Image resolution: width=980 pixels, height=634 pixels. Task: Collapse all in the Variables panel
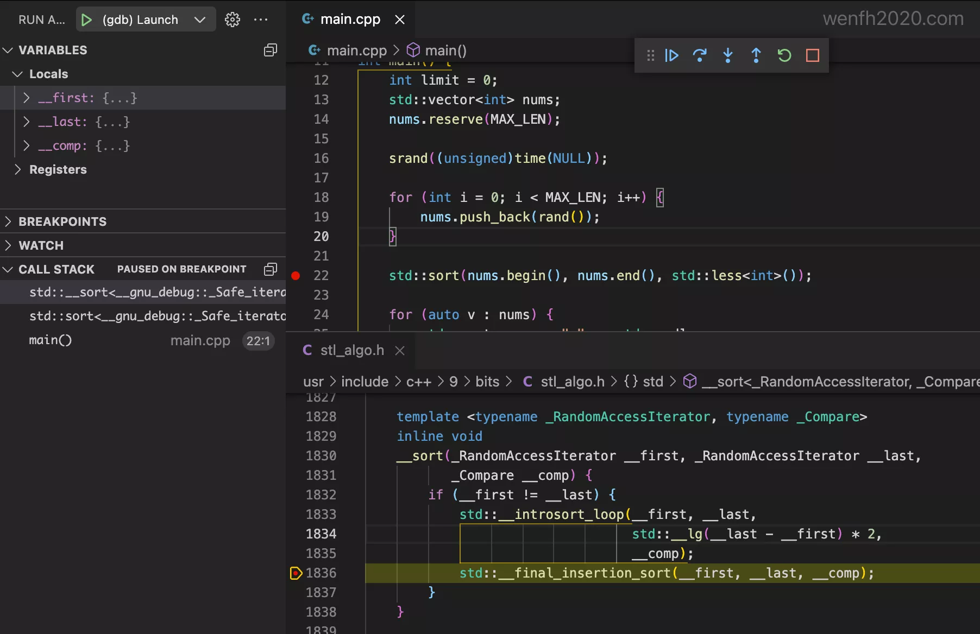coord(271,50)
